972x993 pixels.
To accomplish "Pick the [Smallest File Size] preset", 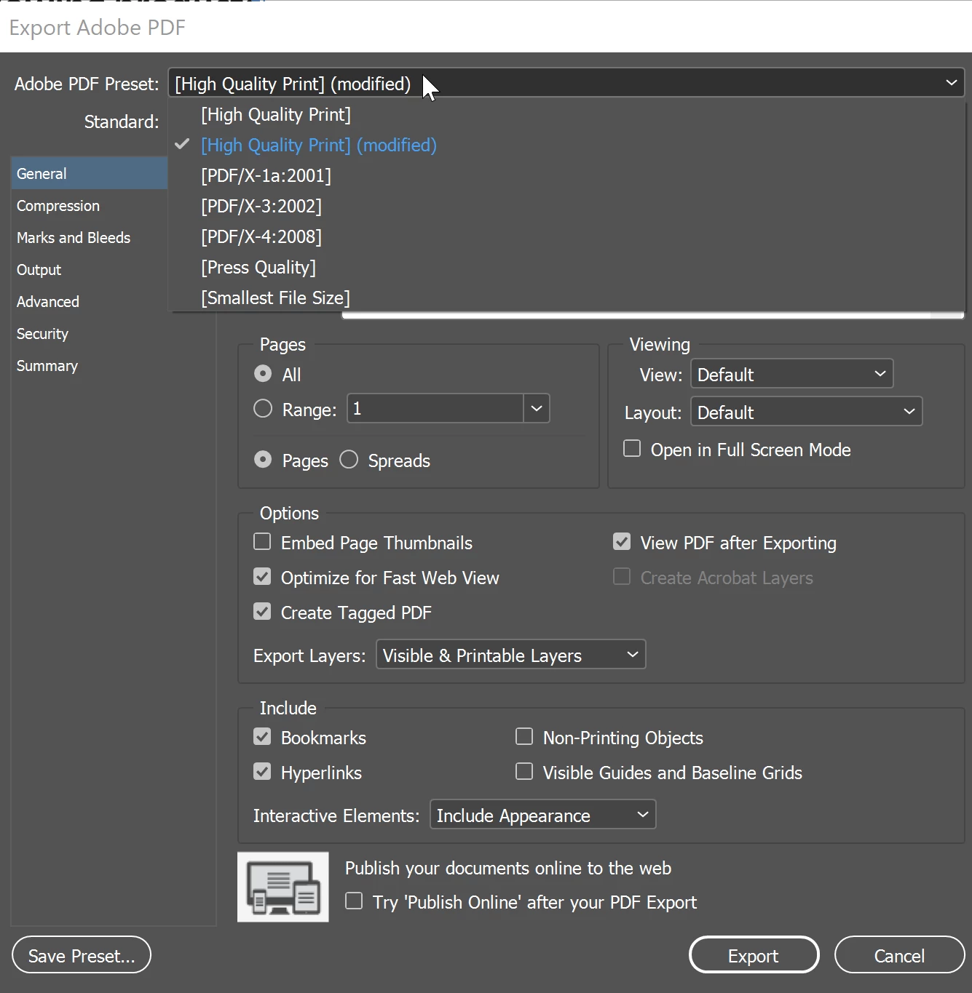I will coord(566,298).
